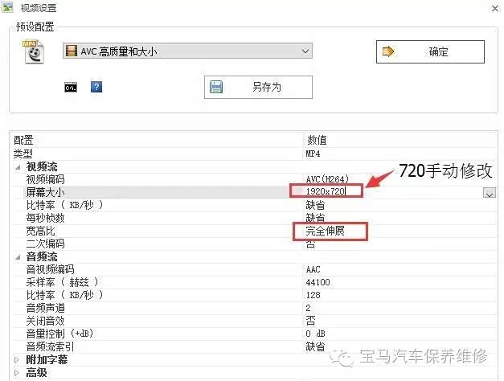The image size is (504, 381).
Task: Select the 屏幕大小 row label
Action: click(x=45, y=192)
